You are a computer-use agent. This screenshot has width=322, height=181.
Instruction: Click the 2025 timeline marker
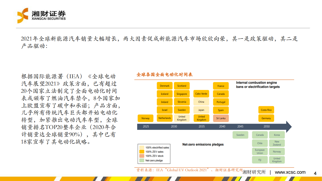point(146,126)
